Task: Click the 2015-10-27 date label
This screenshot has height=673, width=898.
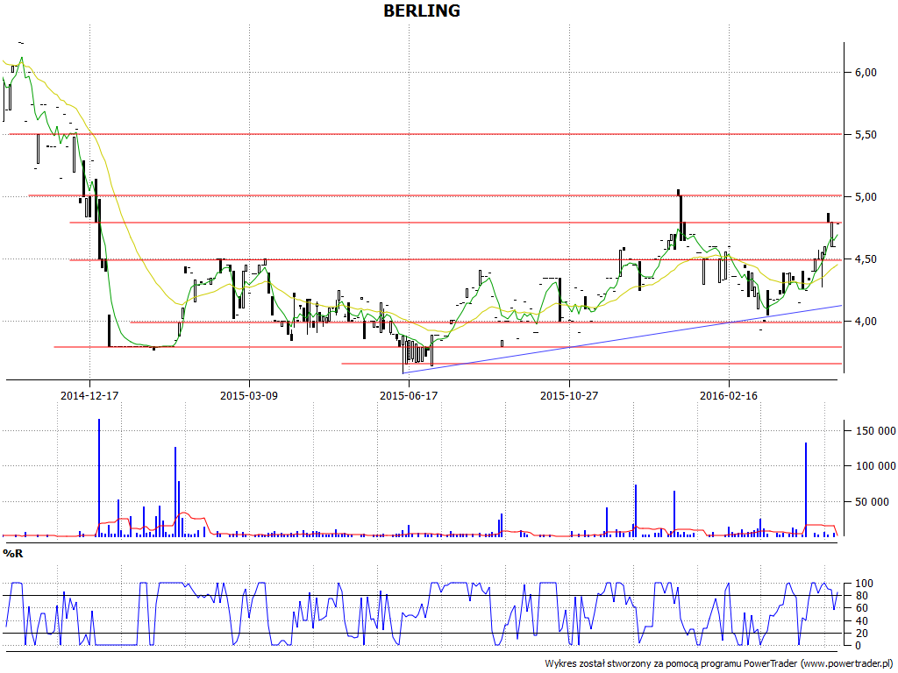Action: point(568,395)
